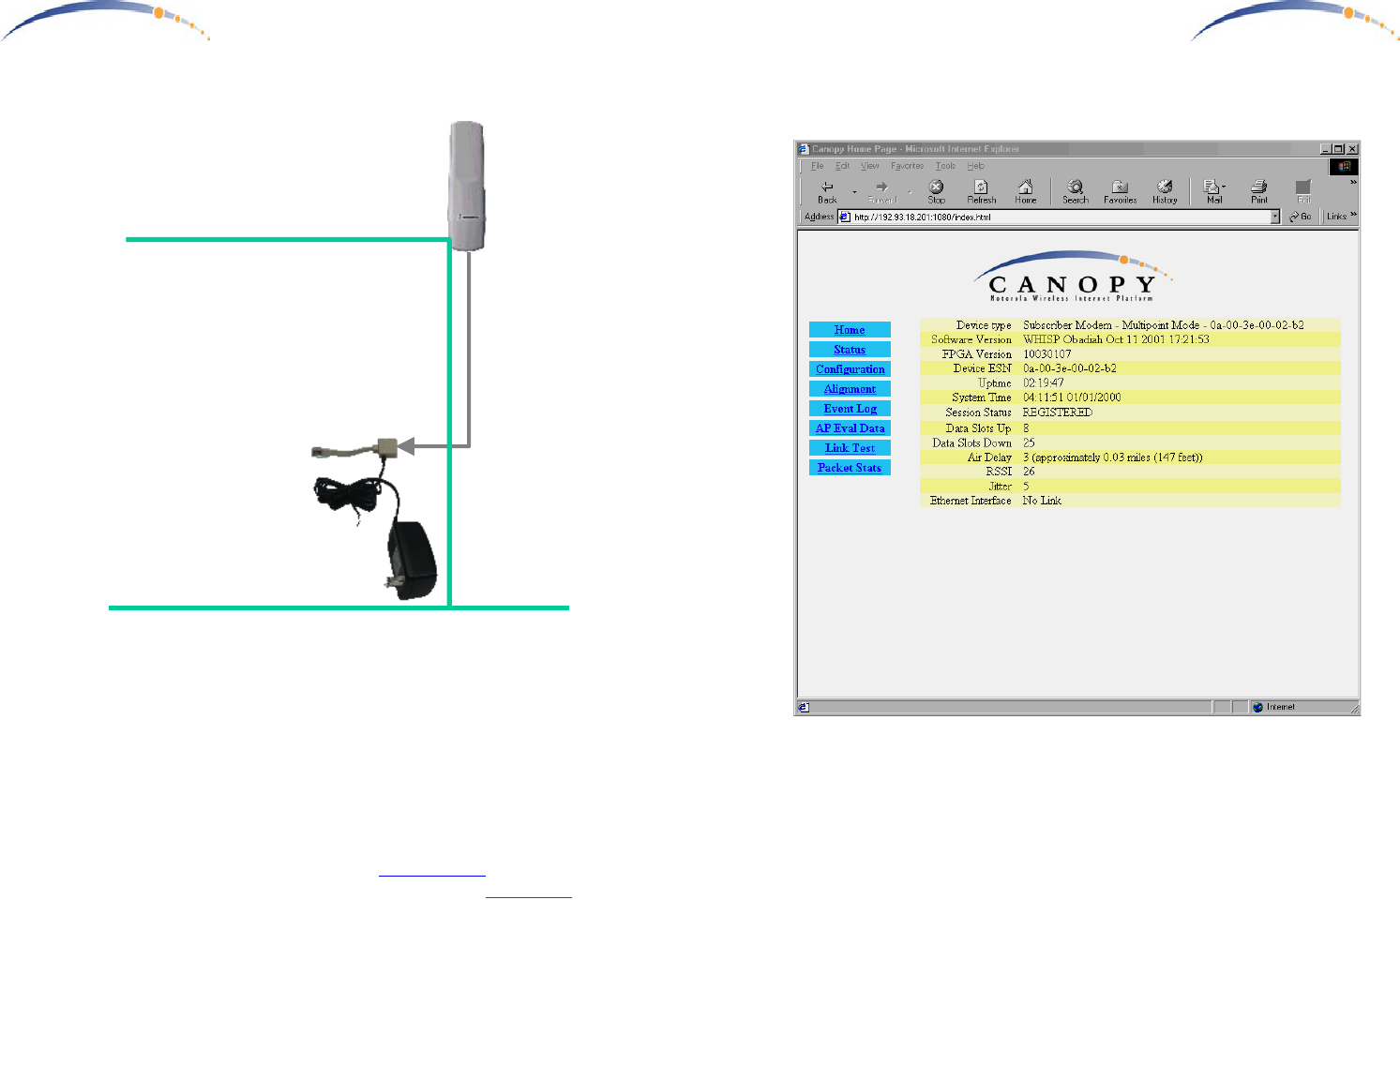Open the Configuration page link
Screen dimensions: 1400x1080
850,369
